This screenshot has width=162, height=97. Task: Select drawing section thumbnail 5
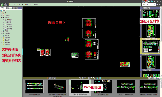(x=151, y=74)
